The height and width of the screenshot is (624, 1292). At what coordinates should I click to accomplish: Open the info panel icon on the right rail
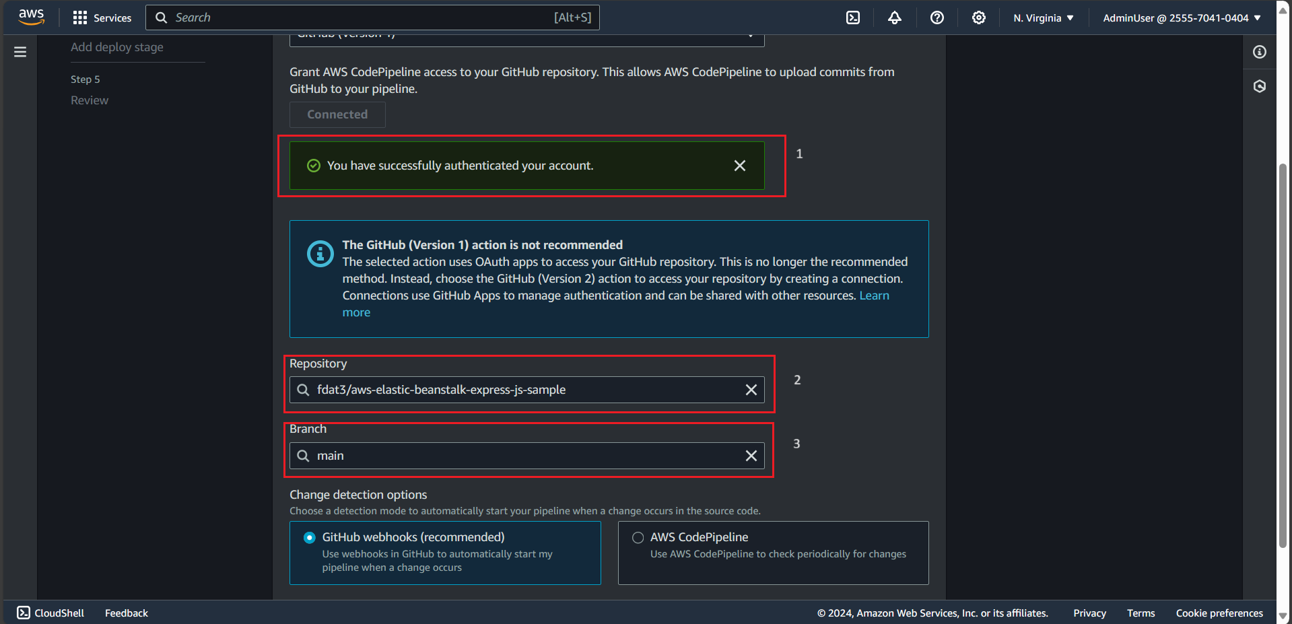pyautogui.click(x=1260, y=52)
